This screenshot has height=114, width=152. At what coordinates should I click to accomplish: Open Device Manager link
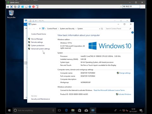click(x=37, y=39)
